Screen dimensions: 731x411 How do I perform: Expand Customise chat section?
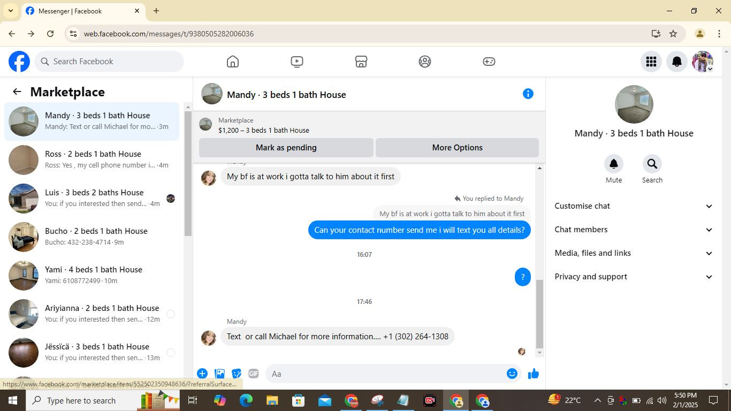pos(634,206)
